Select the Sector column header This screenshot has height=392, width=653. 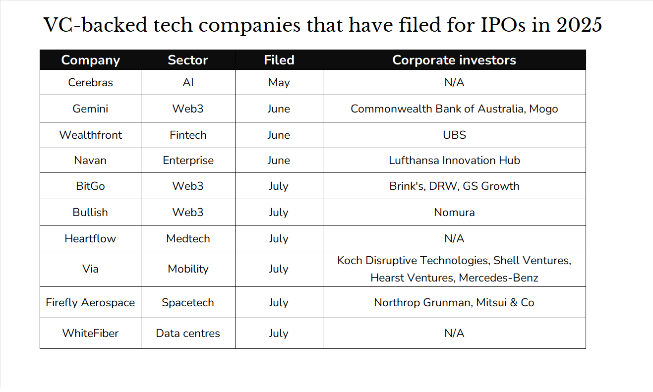click(188, 60)
